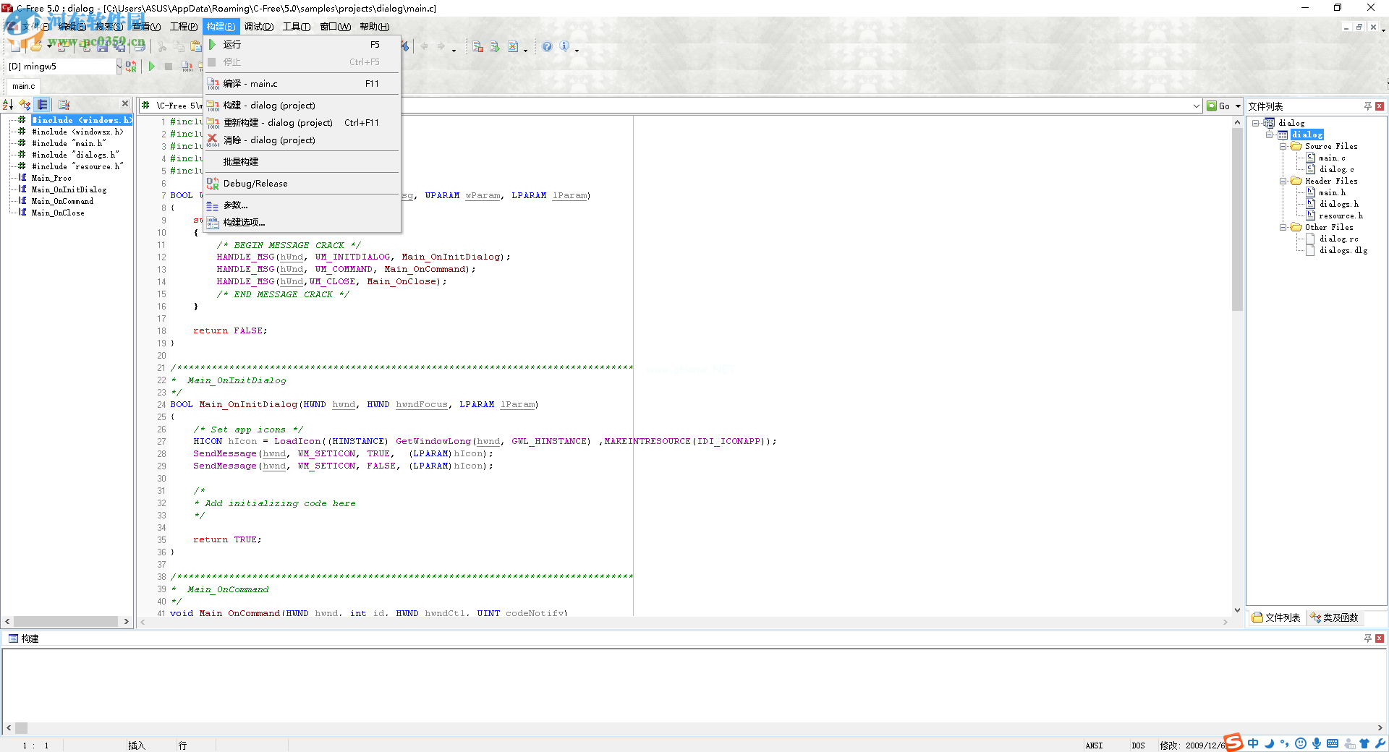Open the 调试(D) menu
This screenshot has height=752, width=1389.
(x=258, y=27)
